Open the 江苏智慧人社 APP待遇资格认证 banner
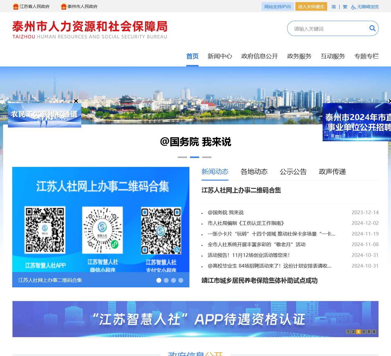 point(195,319)
